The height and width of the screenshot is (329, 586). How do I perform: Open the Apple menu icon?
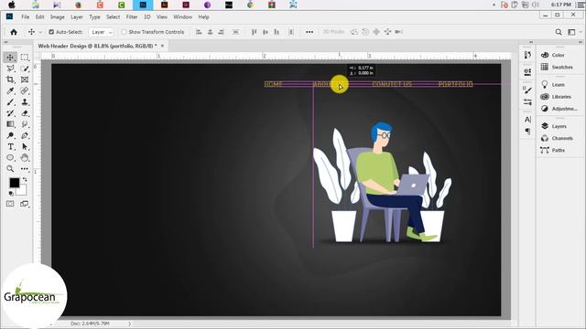click(12, 5)
